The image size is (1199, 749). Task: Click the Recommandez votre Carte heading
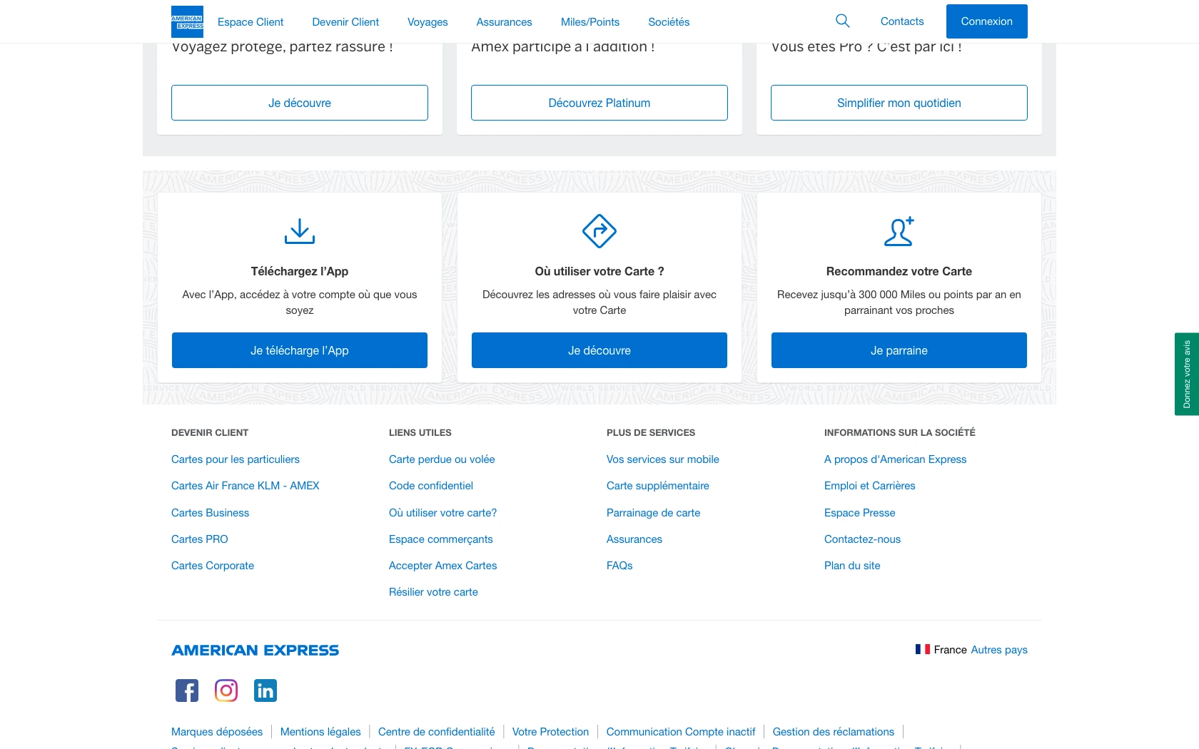pyautogui.click(x=899, y=271)
